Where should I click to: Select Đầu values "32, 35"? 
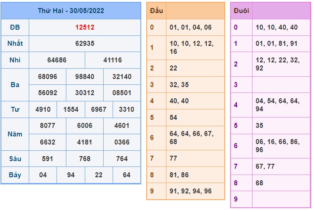click(x=179, y=85)
